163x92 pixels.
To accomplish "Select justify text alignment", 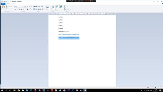I will click(x=40, y=9).
